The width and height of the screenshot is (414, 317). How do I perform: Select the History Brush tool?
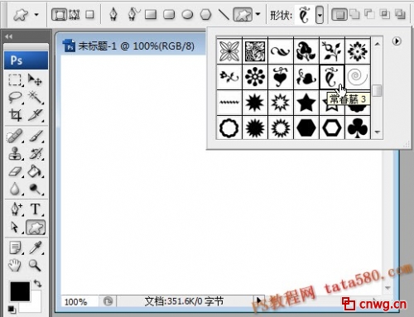[x=36, y=154]
